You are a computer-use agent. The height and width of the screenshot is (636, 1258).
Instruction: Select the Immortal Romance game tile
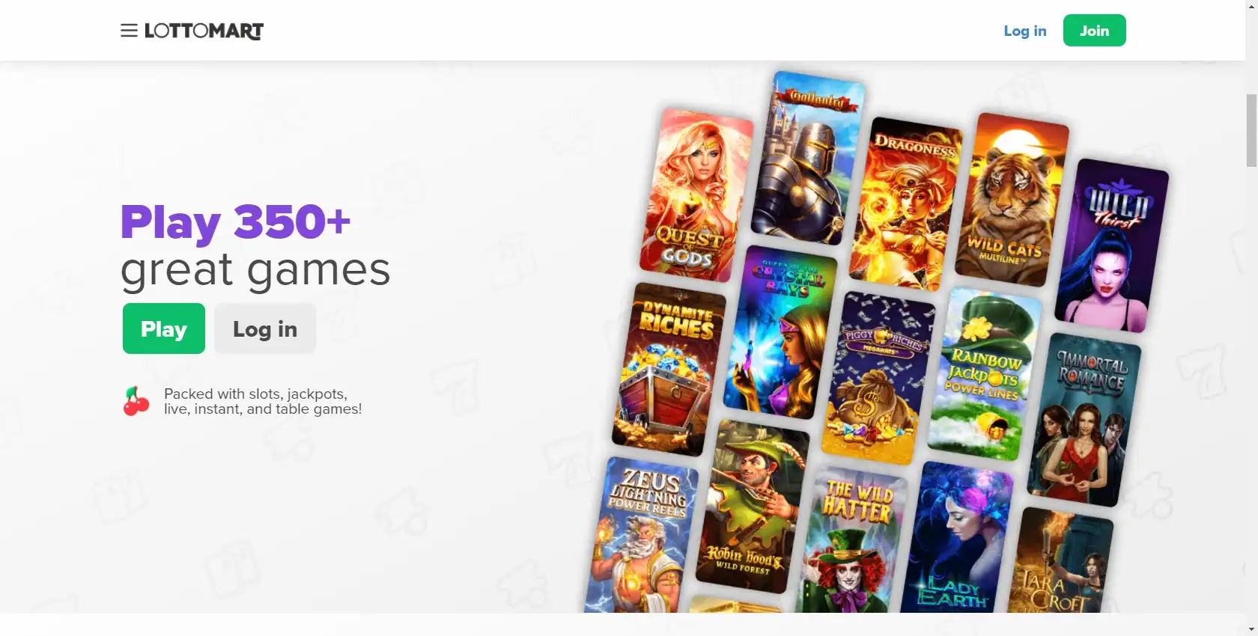pyautogui.click(x=1084, y=420)
